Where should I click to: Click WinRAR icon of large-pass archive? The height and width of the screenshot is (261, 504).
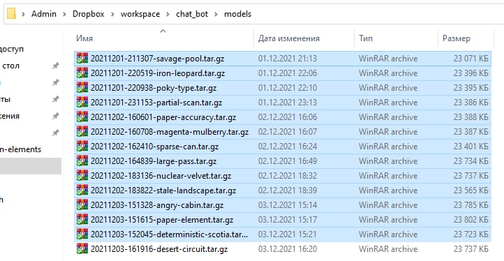pyautogui.click(x=82, y=161)
